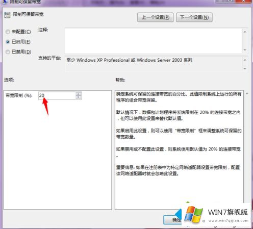The width and height of the screenshot is (253, 229).
Task: Decrease bandwidth limit with down spinner arrow
Action: 79,97
